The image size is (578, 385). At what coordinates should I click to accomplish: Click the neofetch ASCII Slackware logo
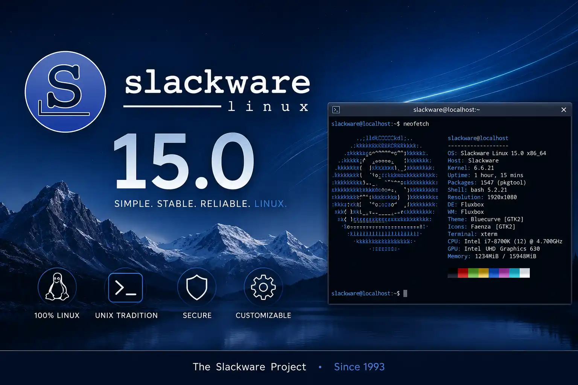click(385, 194)
